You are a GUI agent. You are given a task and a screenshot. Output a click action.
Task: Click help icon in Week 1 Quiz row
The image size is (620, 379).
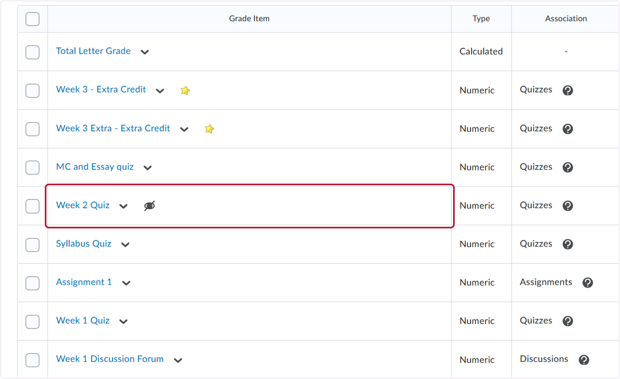tap(568, 321)
